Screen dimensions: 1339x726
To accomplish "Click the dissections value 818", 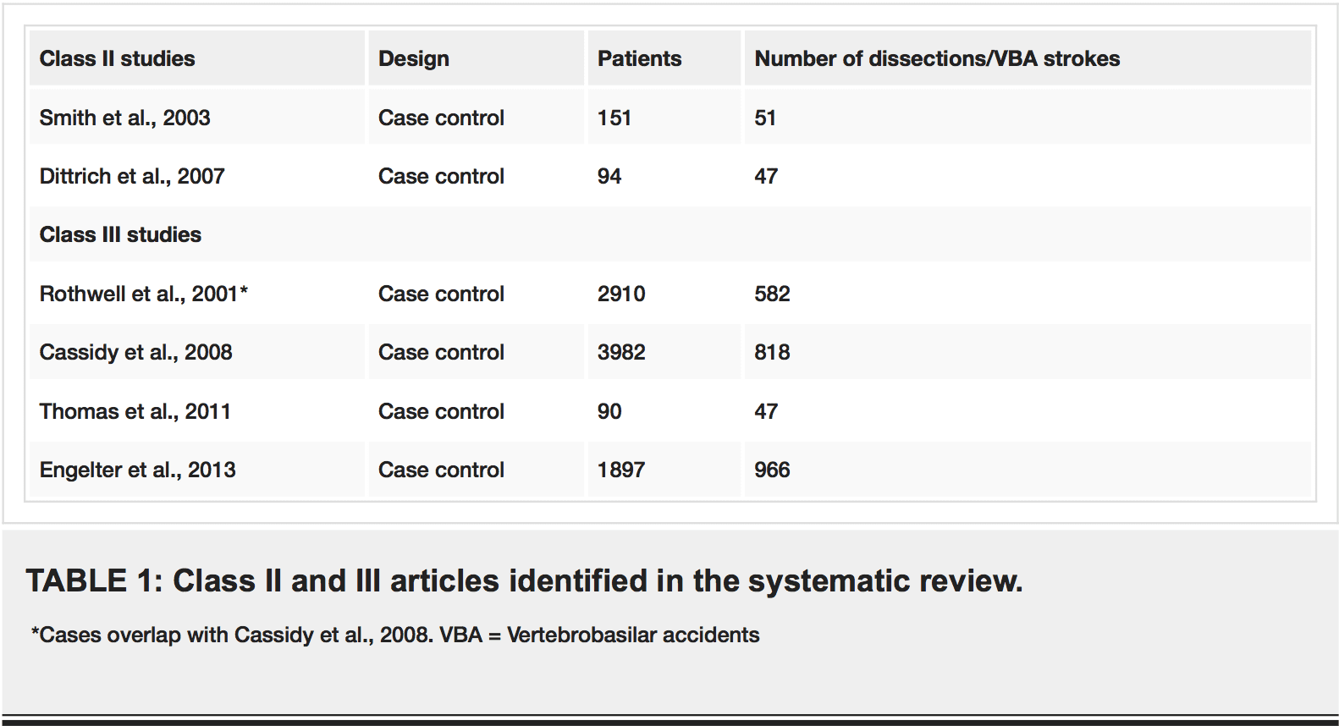I will tap(772, 352).
